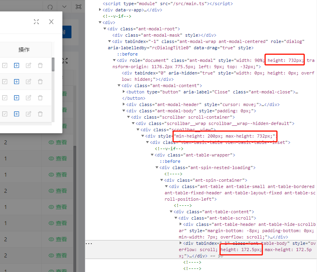
Task: Click the refresh icon in the top toolbar
Action: pyautogui.click(x=51, y=6)
